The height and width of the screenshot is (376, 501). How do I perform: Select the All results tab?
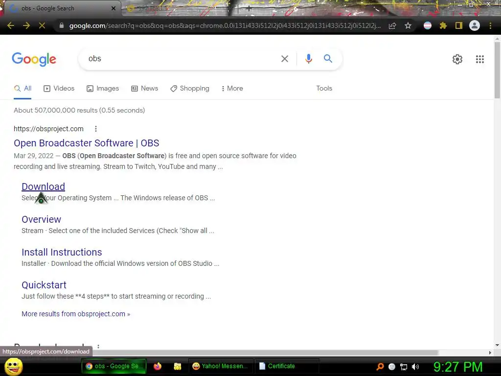[x=23, y=89]
